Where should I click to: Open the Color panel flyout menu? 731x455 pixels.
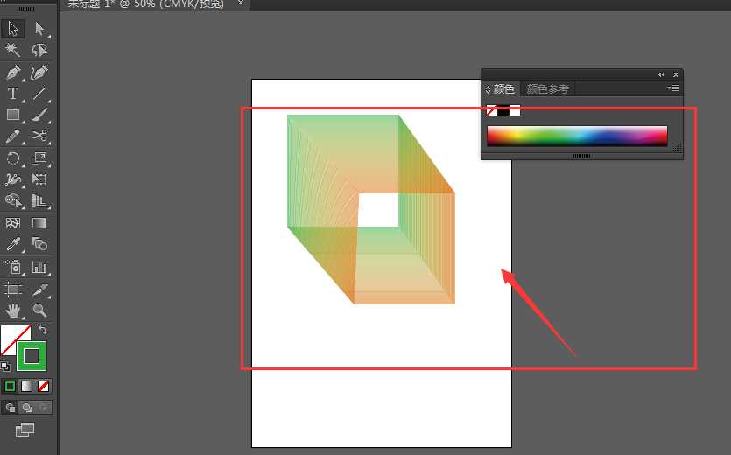[672, 88]
